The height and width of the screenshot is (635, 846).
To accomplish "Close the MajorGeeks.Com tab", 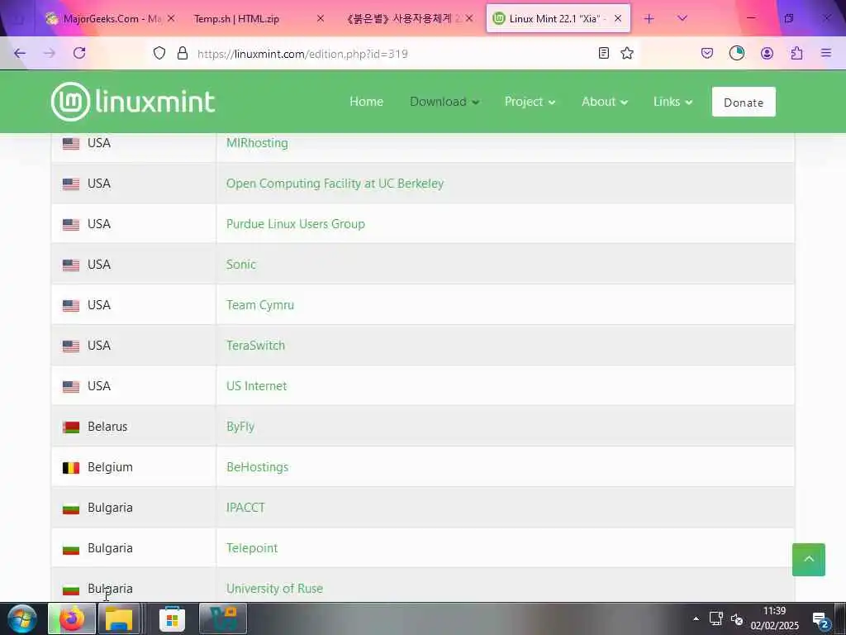I will click(171, 19).
